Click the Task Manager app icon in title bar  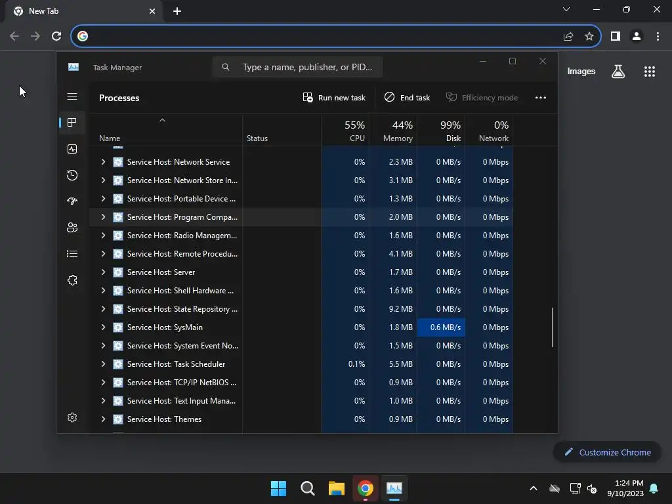point(73,68)
